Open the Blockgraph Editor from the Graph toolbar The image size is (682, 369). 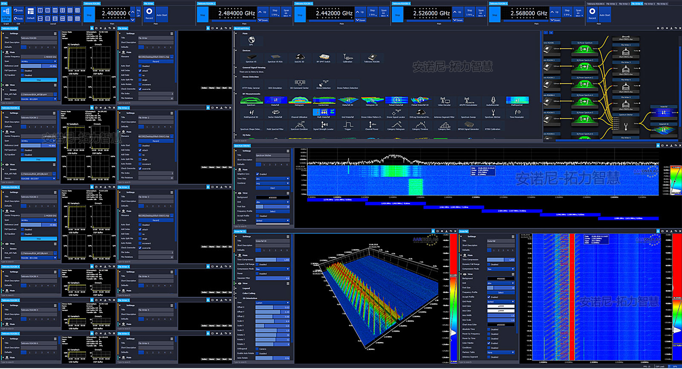tap(6, 15)
